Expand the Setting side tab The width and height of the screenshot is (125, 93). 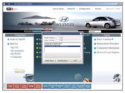4,86
